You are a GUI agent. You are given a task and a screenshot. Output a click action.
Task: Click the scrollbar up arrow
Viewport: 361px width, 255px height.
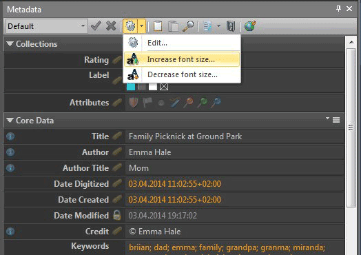coord(351,42)
